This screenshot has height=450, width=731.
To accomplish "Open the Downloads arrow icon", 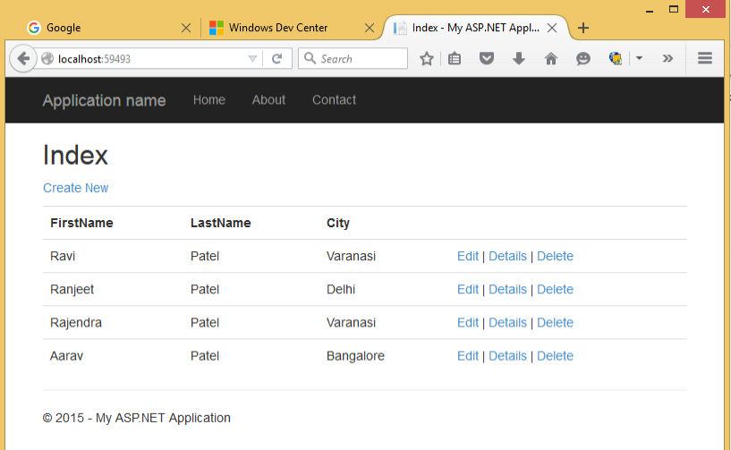I will pyautogui.click(x=518, y=59).
